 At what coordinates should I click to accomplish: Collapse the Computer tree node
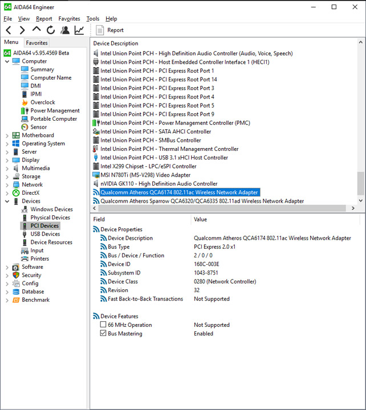click(7, 61)
